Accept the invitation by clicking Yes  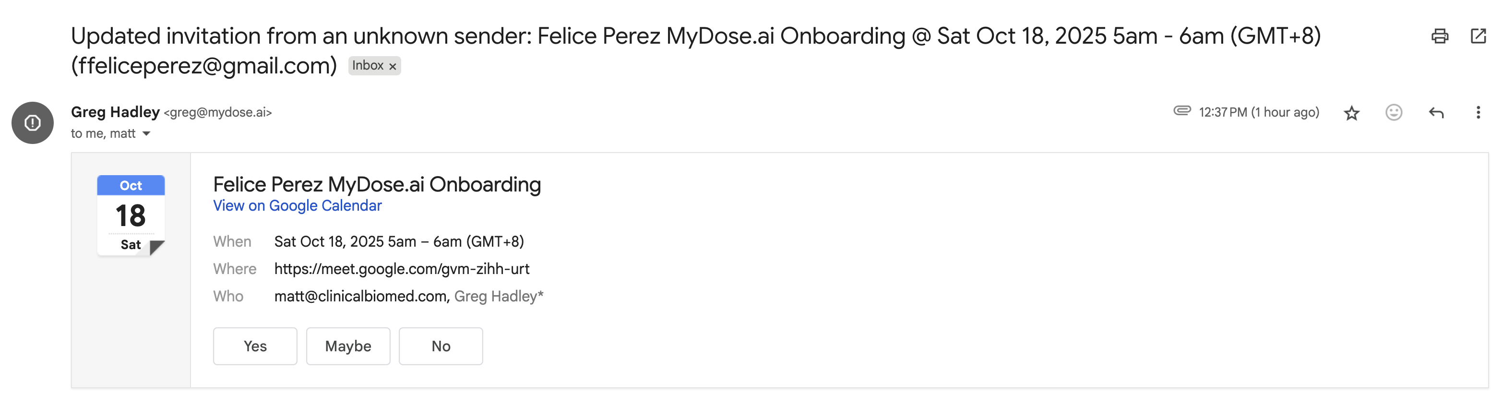[x=255, y=346]
